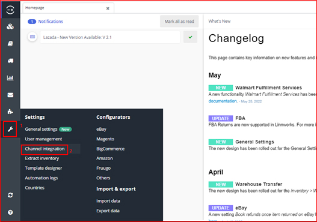Click Mark all as read button
Viewport: 317px width, 222px height.
[x=179, y=22]
